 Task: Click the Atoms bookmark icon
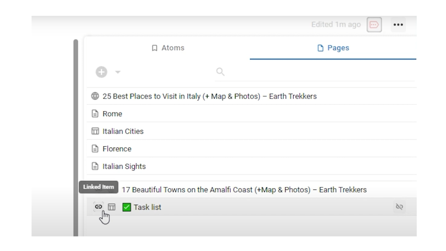154,48
